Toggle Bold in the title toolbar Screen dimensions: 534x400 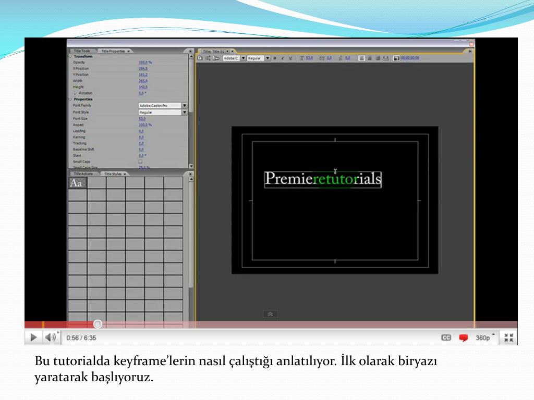pos(275,58)
